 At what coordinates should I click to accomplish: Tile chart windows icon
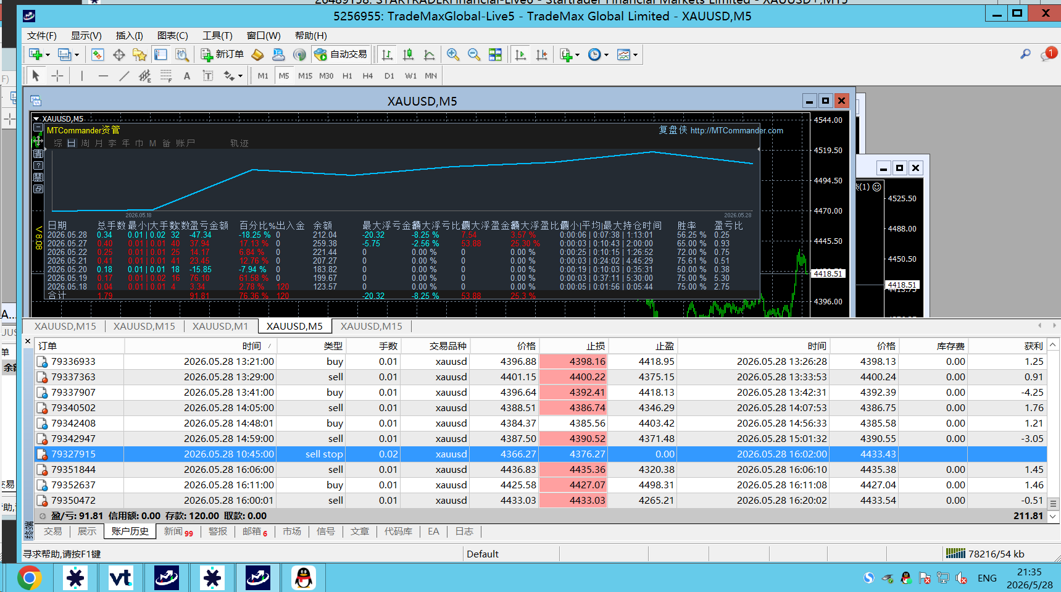point(495,54)
